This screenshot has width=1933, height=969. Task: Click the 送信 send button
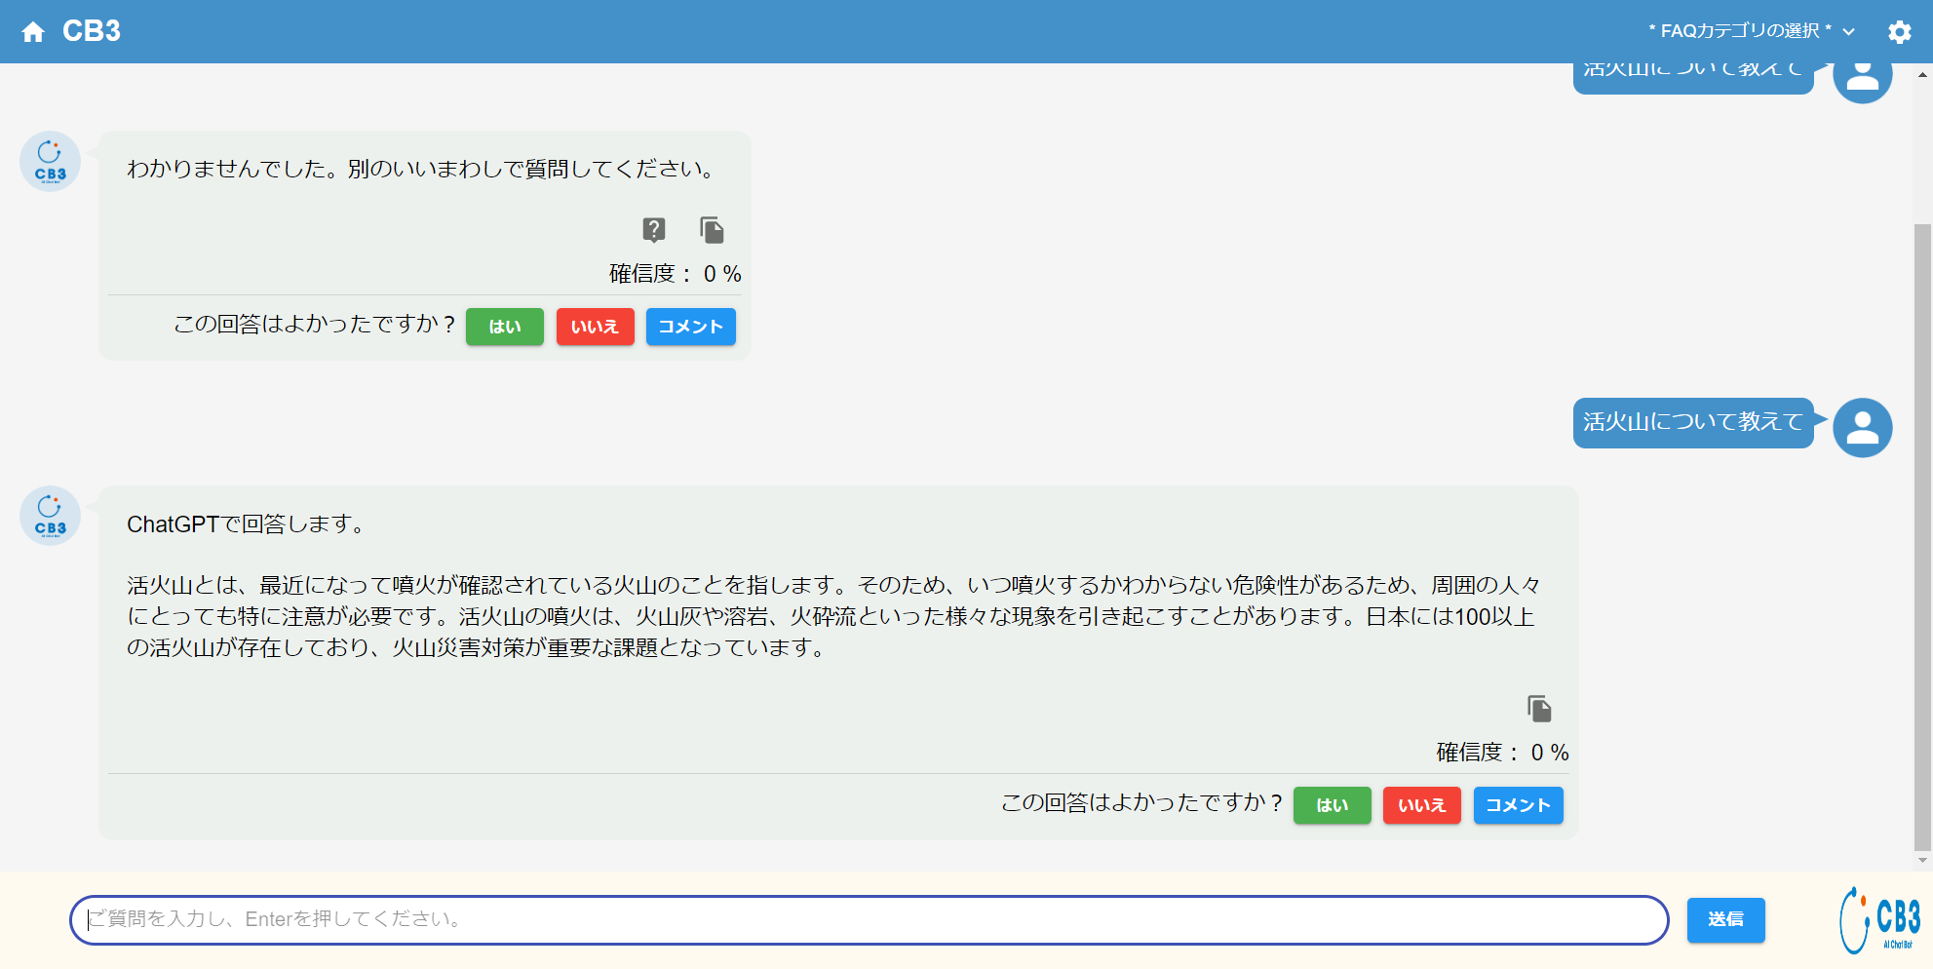[1725, 919]
